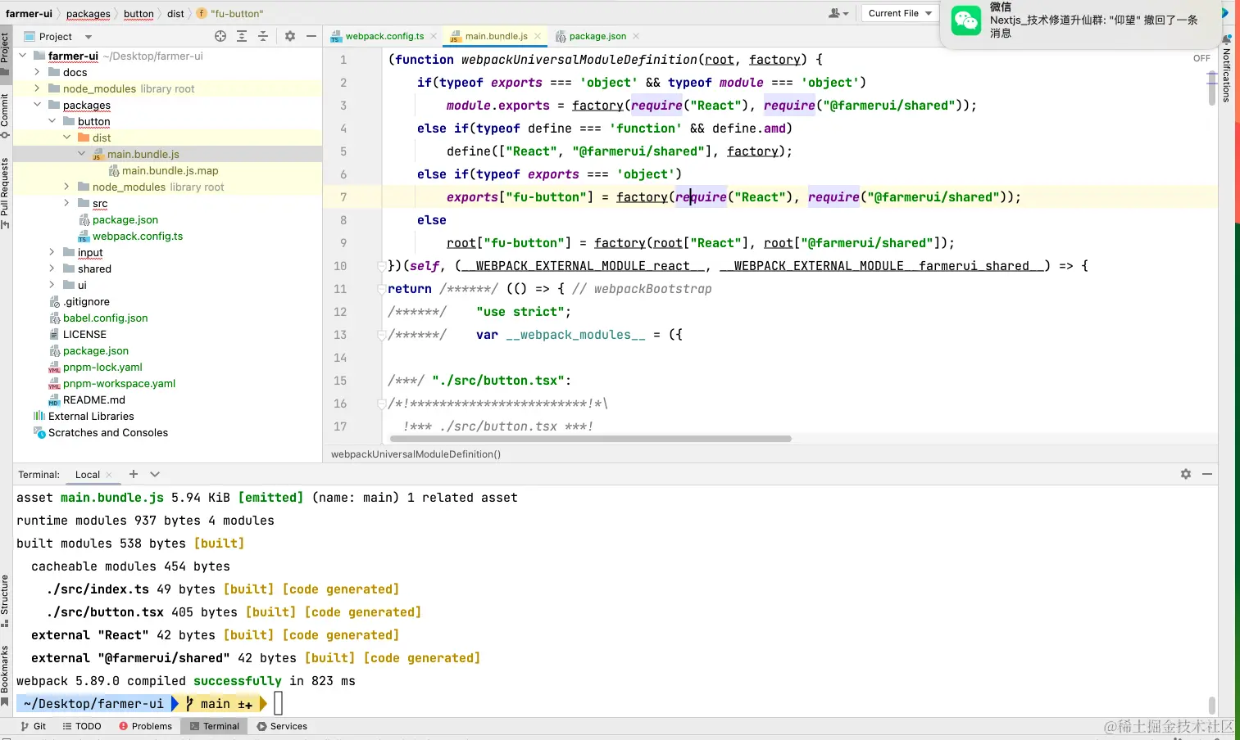
Task: Open README.md in project tree
Action: point(94,399)
